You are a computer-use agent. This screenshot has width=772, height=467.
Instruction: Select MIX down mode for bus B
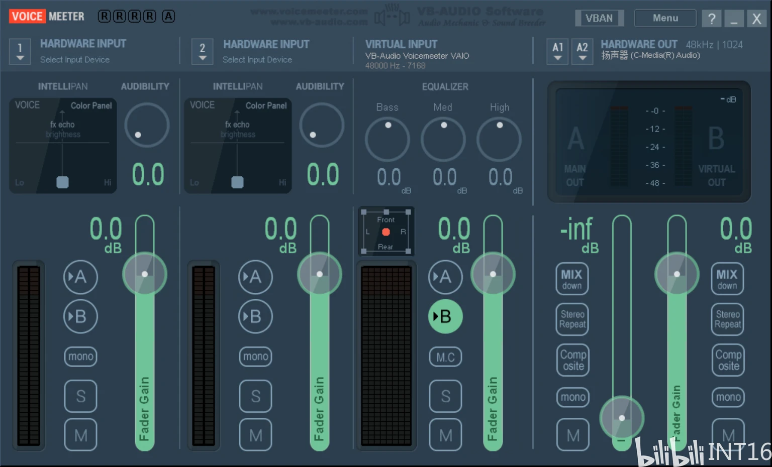pyautogui.click(x=727, y=279)
